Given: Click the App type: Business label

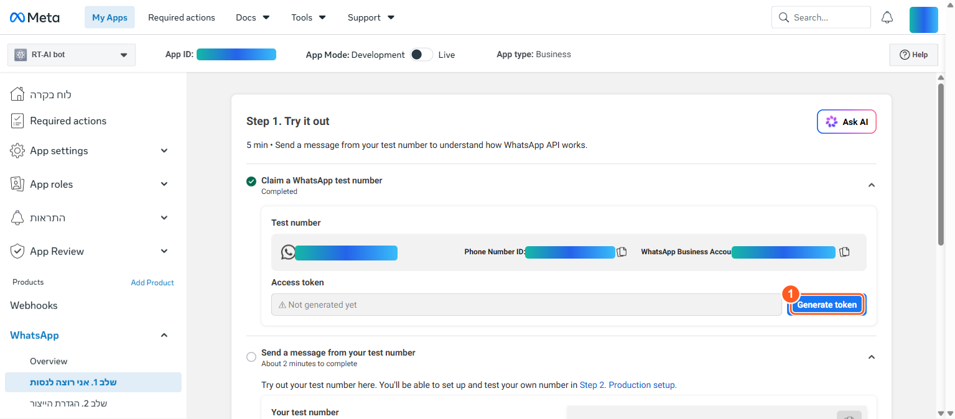Looking at the screenshot, I should (534, 54).
